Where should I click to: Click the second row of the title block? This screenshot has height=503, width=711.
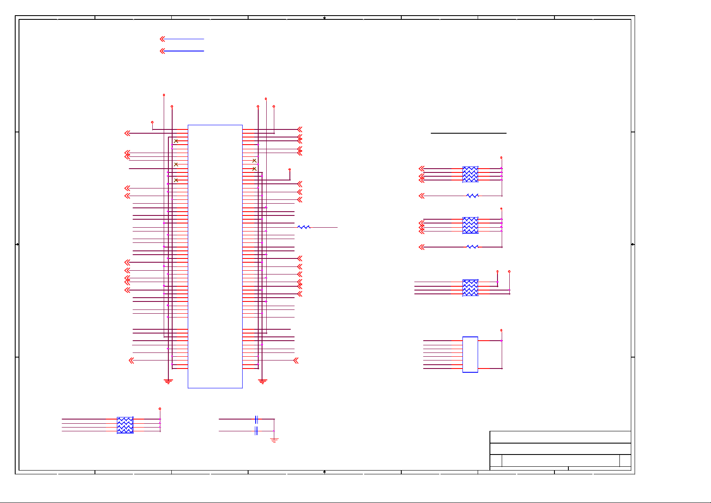[560, 449]
